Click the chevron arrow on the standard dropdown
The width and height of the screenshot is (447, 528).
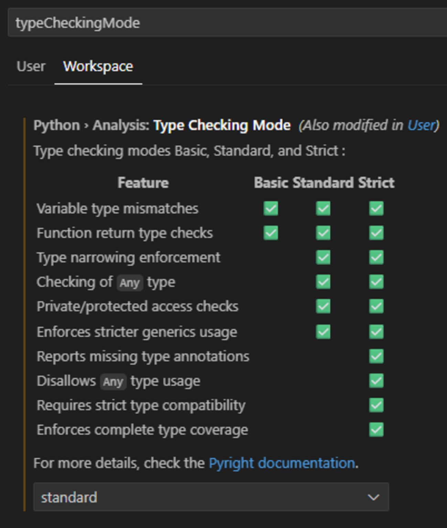pyautogui.click(x=373, y=497)
